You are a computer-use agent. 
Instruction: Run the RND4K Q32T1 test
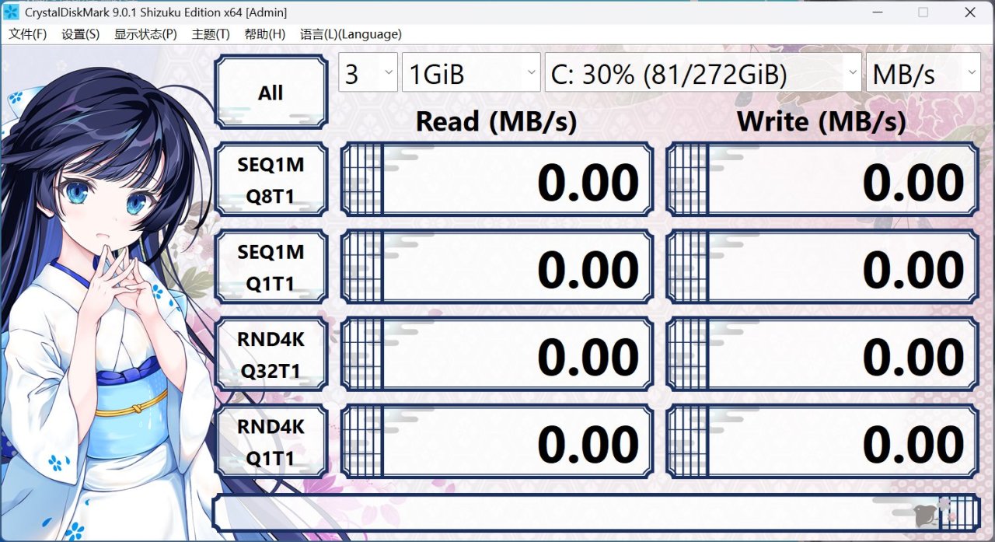(x=271, y=354)
